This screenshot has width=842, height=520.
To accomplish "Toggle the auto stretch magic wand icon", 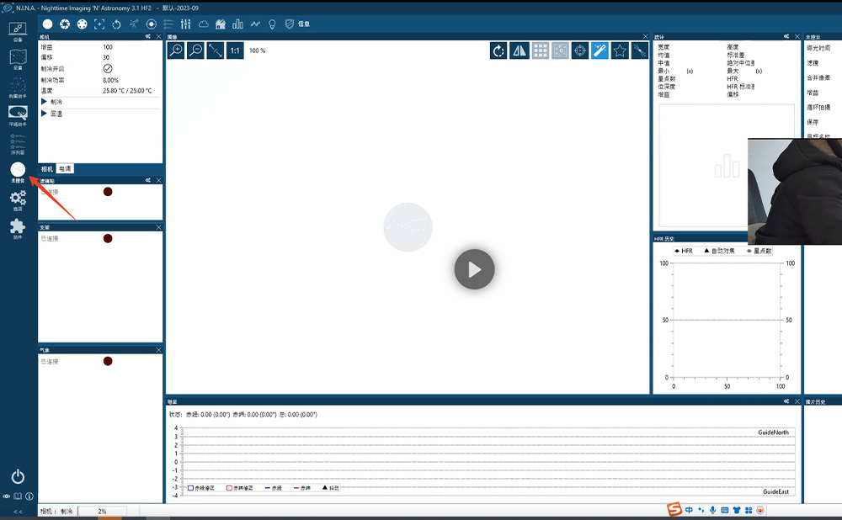I will (600, 50).
